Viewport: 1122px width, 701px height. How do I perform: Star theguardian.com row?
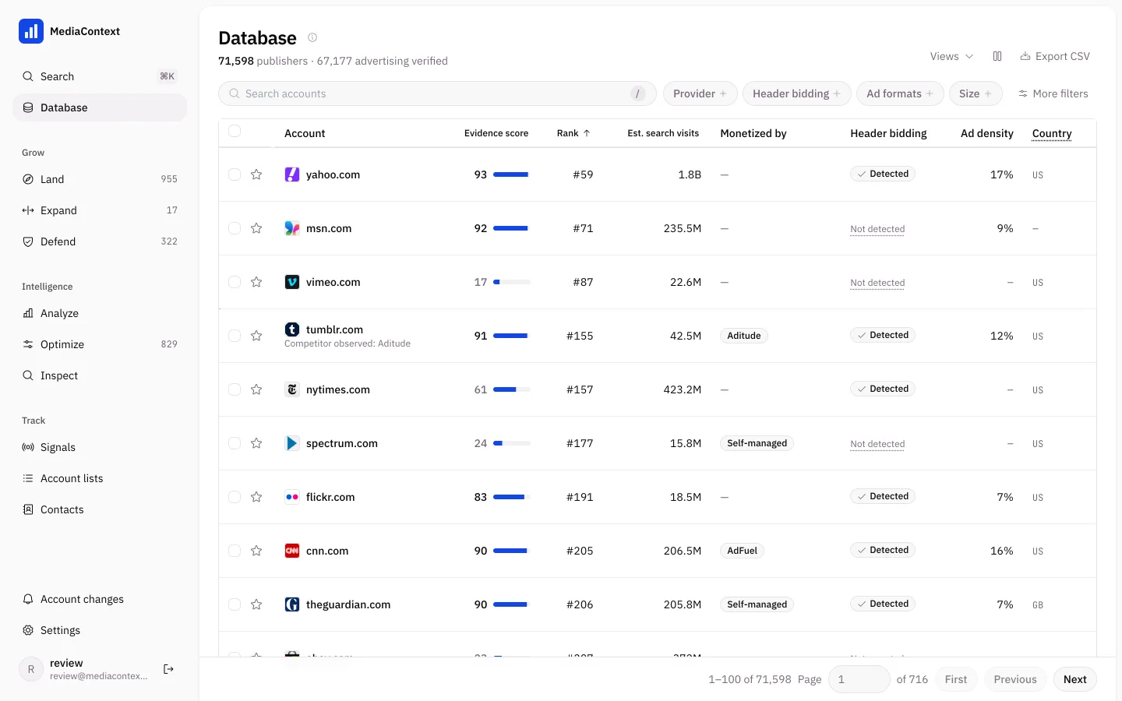256,604
